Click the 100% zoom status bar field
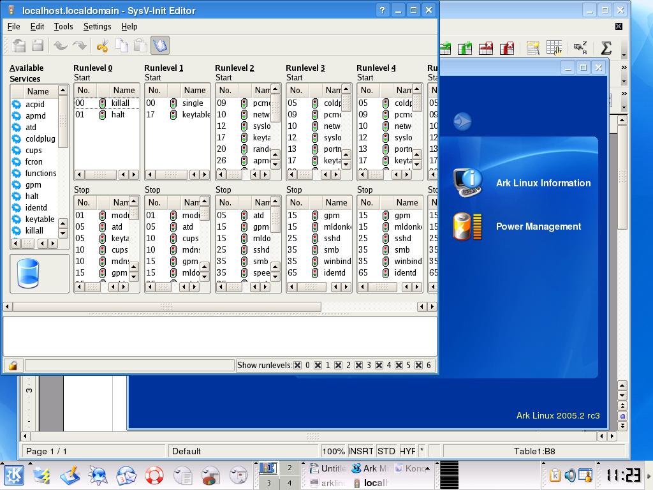653x490 pixels. click(x=334, y=451)
